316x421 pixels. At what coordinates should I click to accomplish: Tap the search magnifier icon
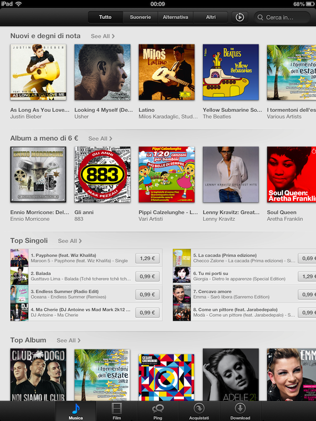260,18
